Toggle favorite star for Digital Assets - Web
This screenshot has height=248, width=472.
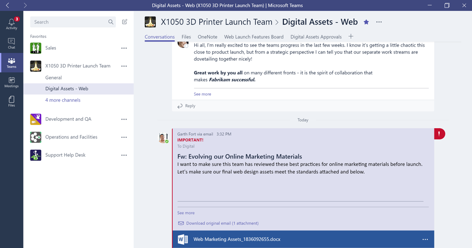coord(366,22)
